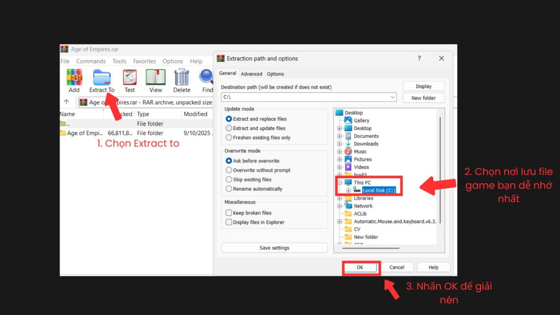This screenshot has height=315, width=560.
Task: Choose Overwrite without prompt option
Action: (229, 170)
